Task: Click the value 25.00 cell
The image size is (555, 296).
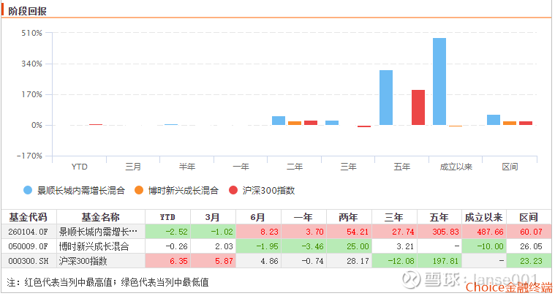Action: coord(349,246)
